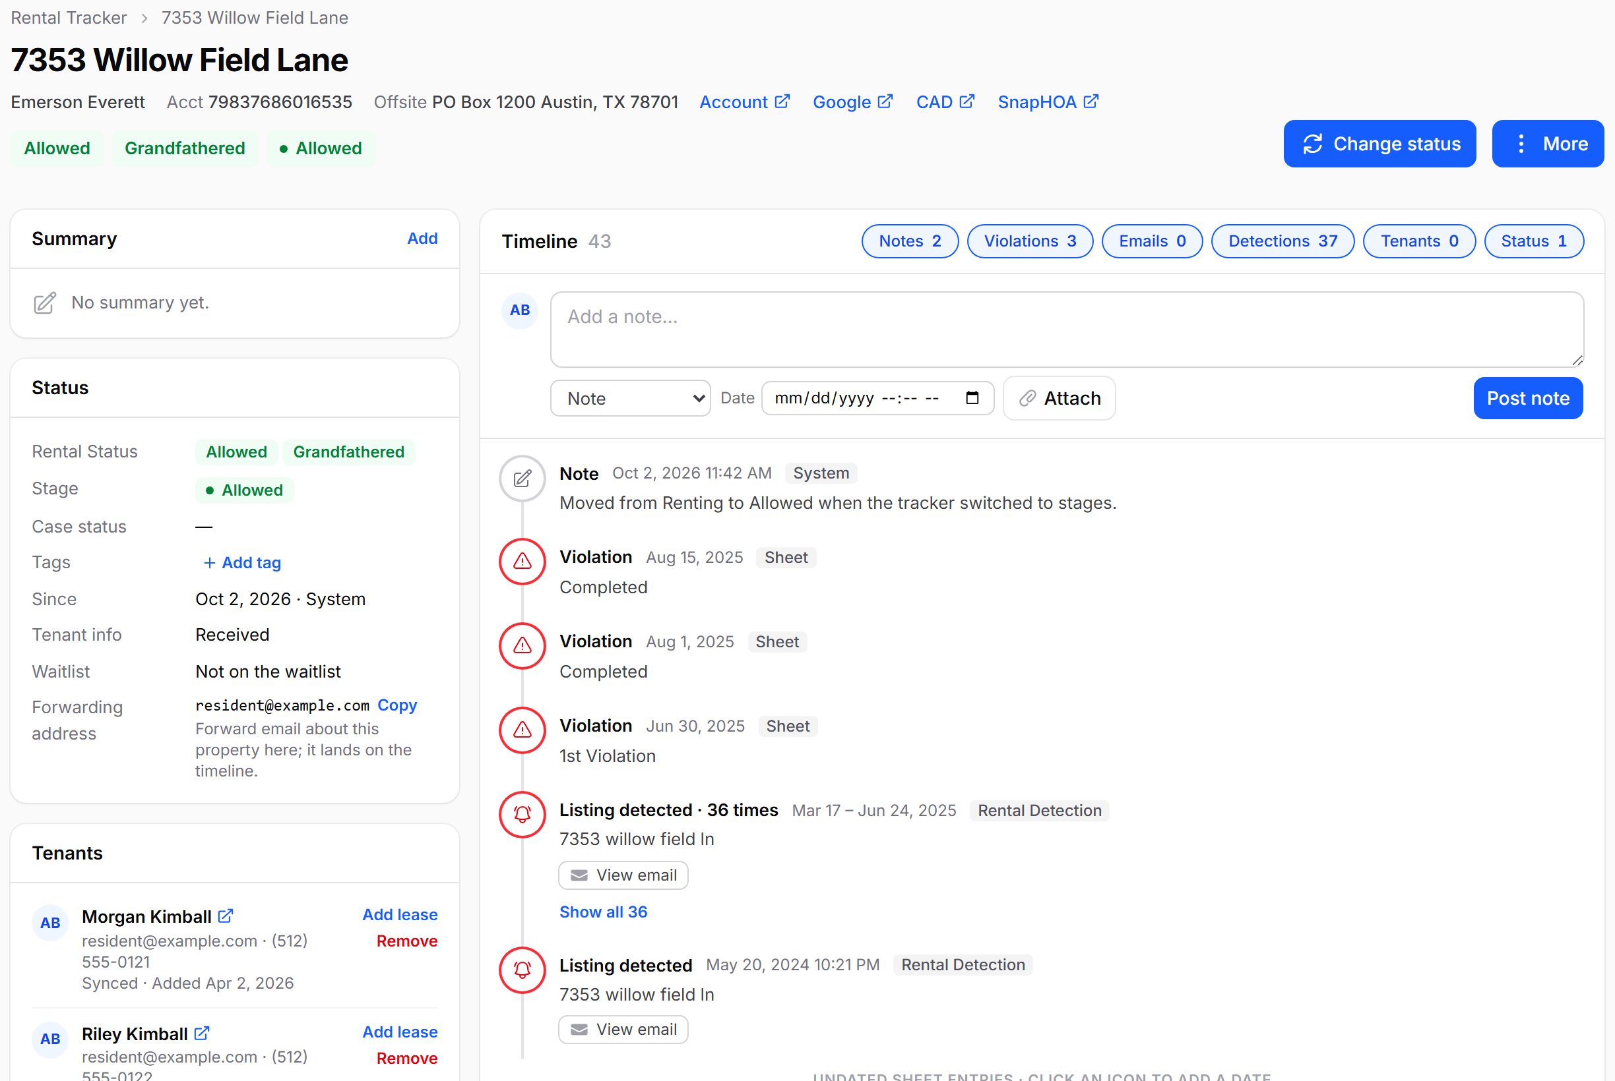Click the green-dot Allowed stage badge in header
The image size is (1615, 1081).
(321, 148)
